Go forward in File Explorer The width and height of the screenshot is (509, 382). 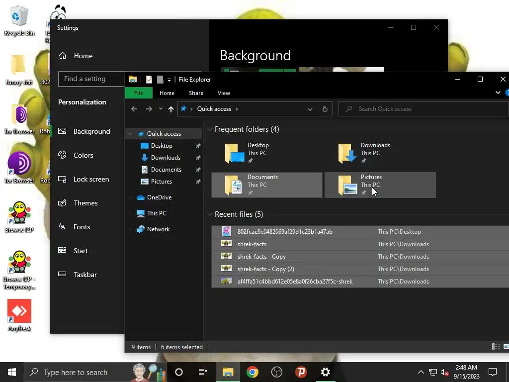[149, 109]
